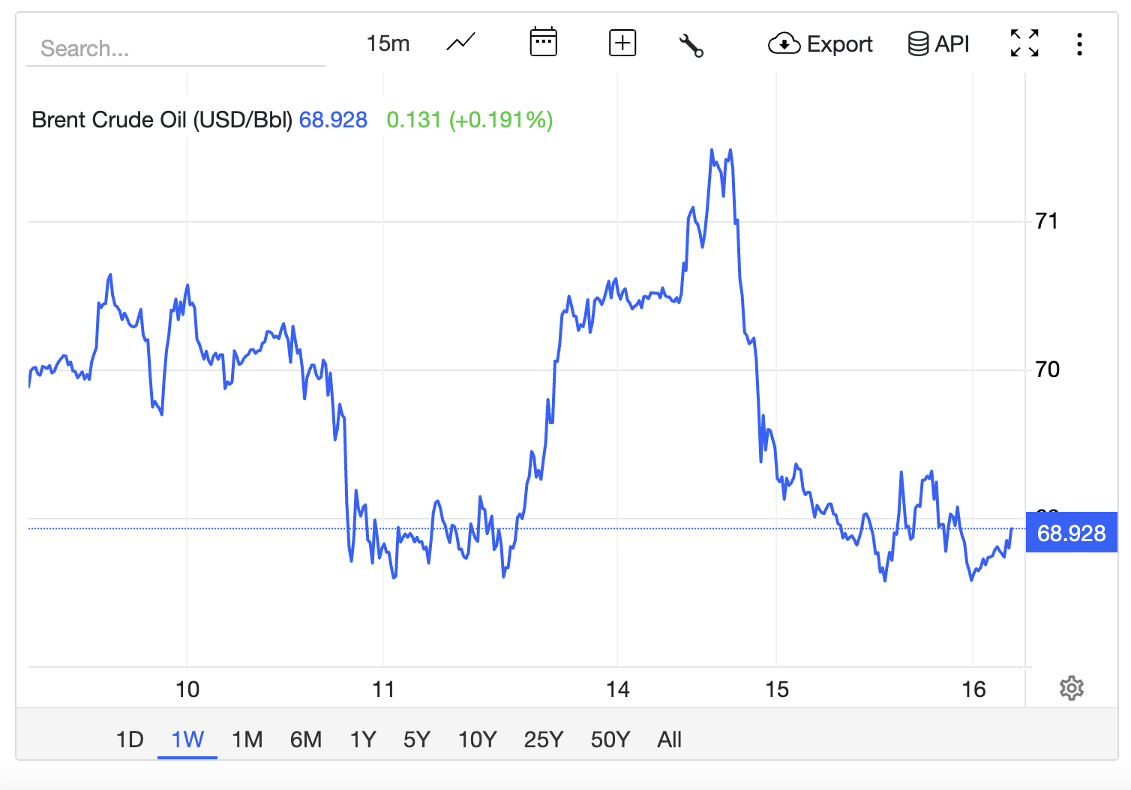The height and width of the screenshot is (790, 1131).
Task: Show All historical data range
Action: tap(669, 740)
